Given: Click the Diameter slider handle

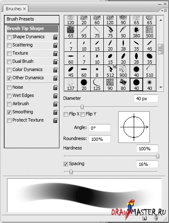Looking at the screenshot, I should pos(82,107).
